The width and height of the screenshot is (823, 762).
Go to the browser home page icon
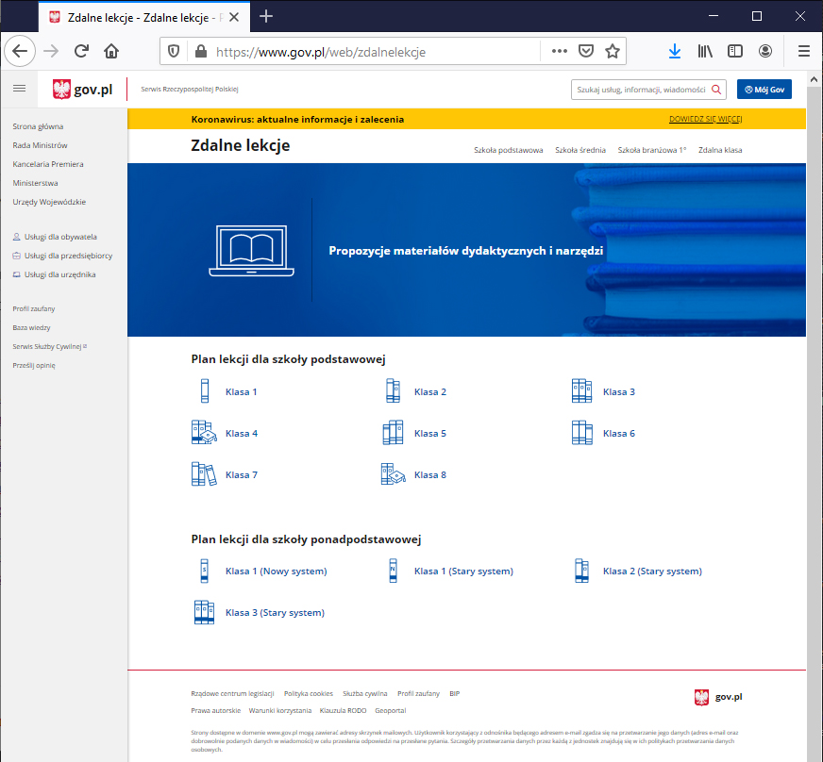111,52
